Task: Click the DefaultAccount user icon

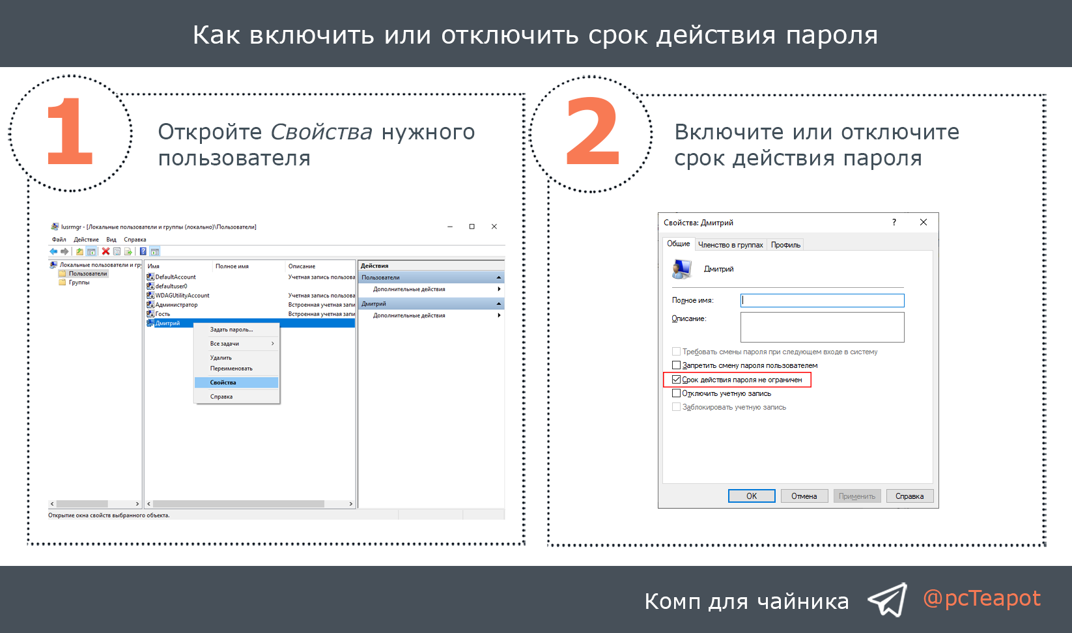Action: coord(150,277)
